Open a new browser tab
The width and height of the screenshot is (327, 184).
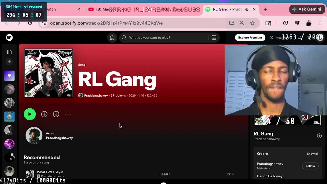point(266,9)
